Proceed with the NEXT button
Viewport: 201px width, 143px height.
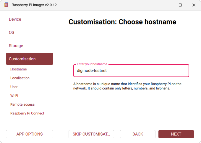coord(176,134)
